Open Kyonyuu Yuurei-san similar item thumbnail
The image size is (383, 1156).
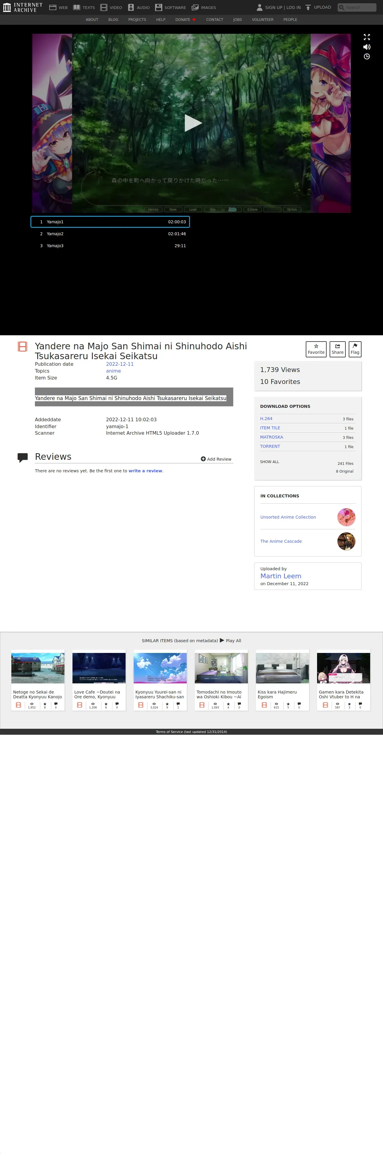(160, 668)
